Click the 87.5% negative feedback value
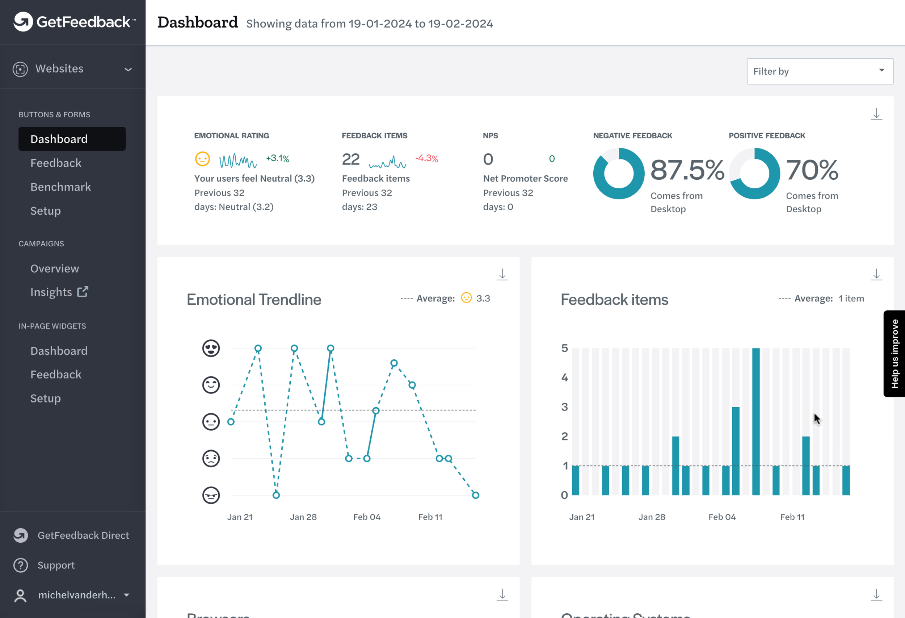Image resolution: width=905 pixels, height=618 pixels. [687, 170]
